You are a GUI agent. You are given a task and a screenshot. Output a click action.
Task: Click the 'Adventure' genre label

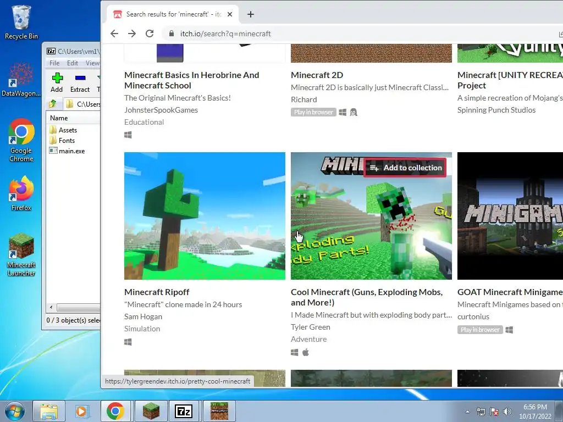pyautogui.click(x=309, y=339)
